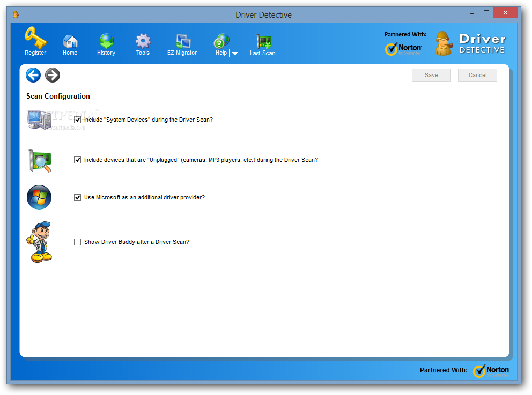Click the computer System Devices icon
Screen dimensions: 532x395
tap(39, 120)
